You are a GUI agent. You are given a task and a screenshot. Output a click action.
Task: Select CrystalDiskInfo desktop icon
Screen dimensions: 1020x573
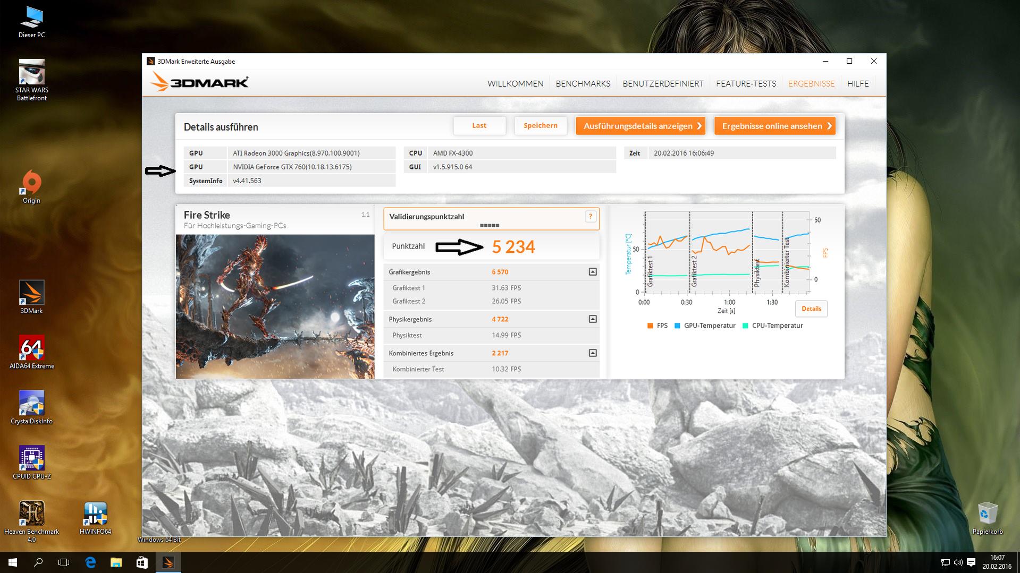(x=32, y=407)
